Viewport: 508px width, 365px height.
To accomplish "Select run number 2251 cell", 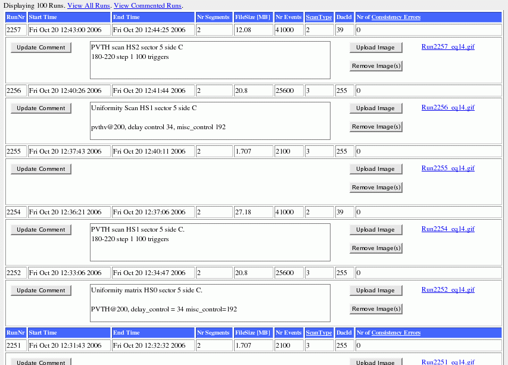I will (x=16, y=345).
